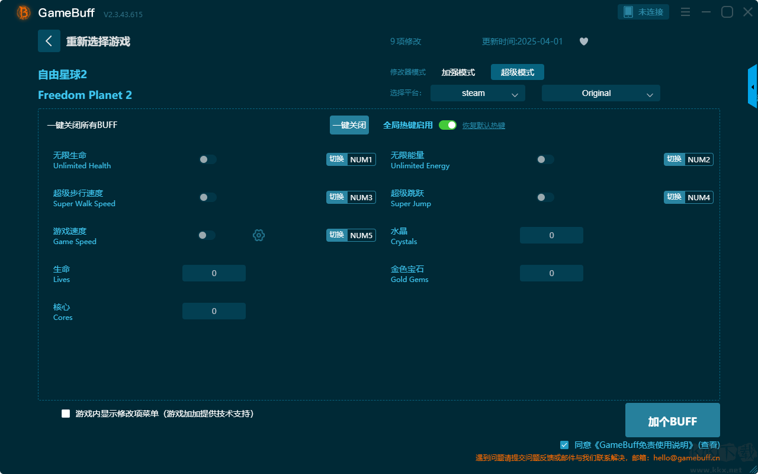Disable the global hotkey toggle
Image resolution: width=758 pixels, height=474 pixels.
pos(448,125)
